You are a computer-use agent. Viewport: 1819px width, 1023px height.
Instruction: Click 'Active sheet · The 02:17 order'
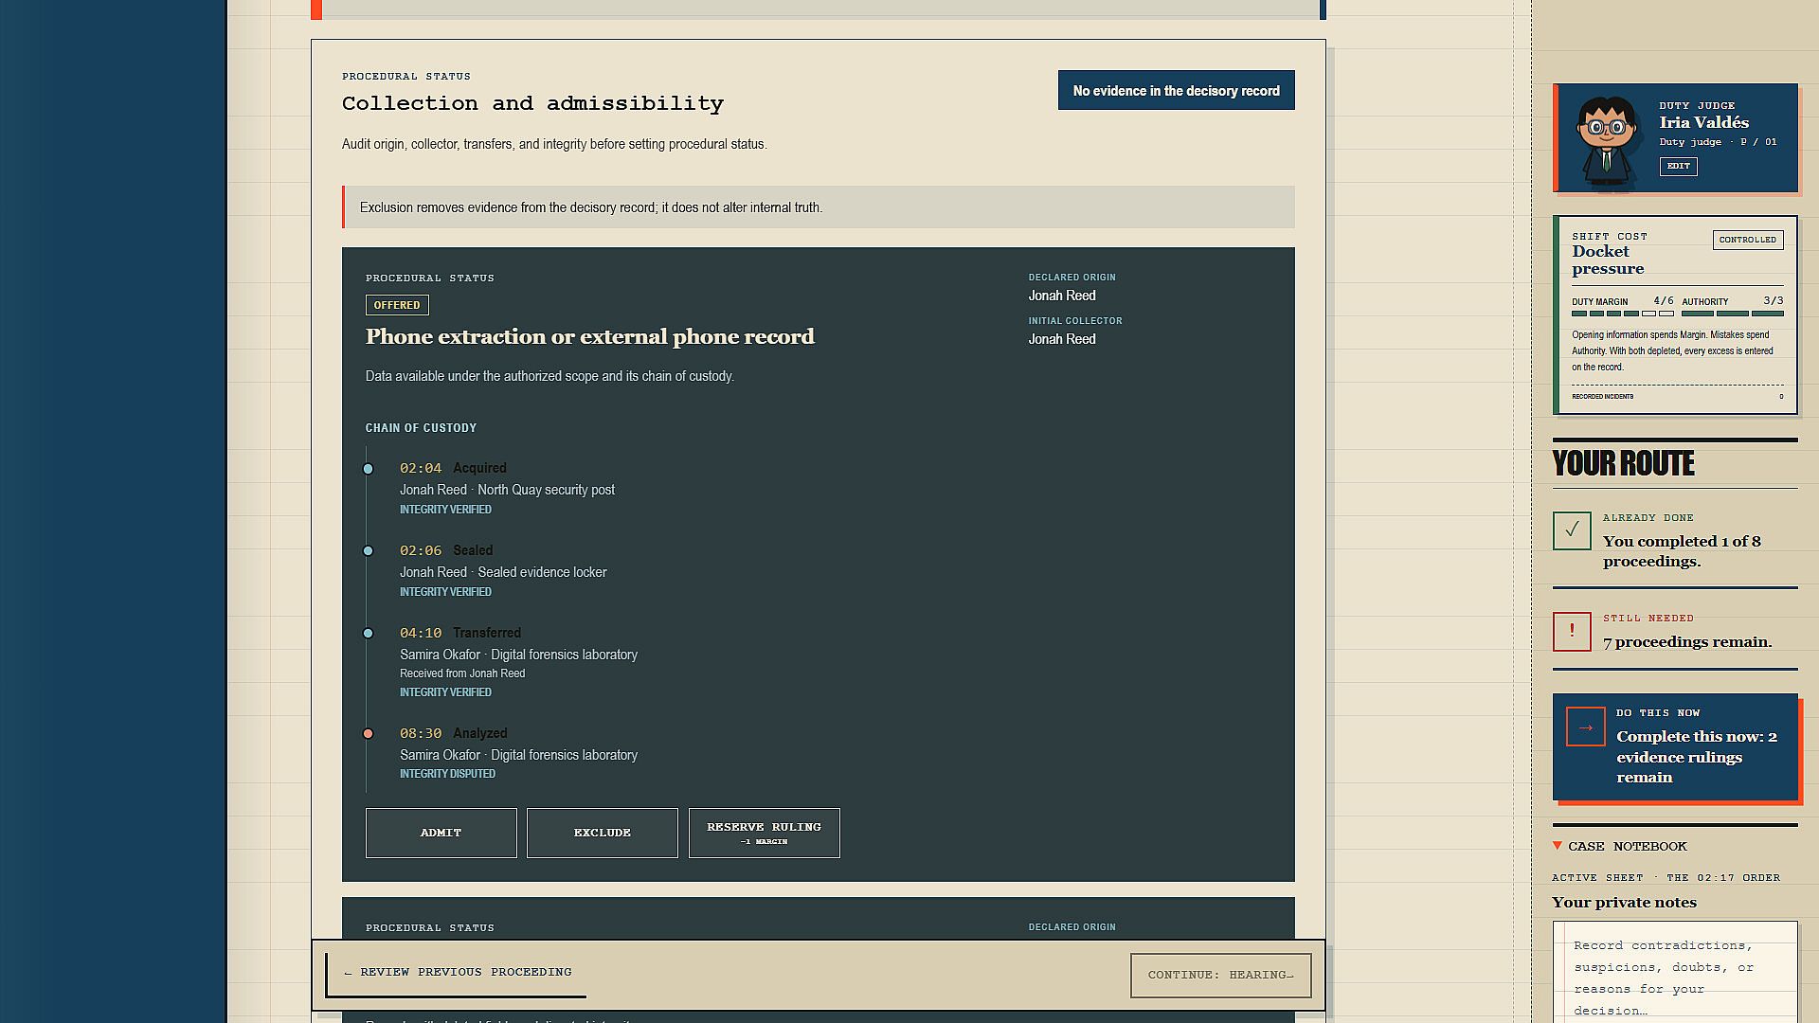1666,878
